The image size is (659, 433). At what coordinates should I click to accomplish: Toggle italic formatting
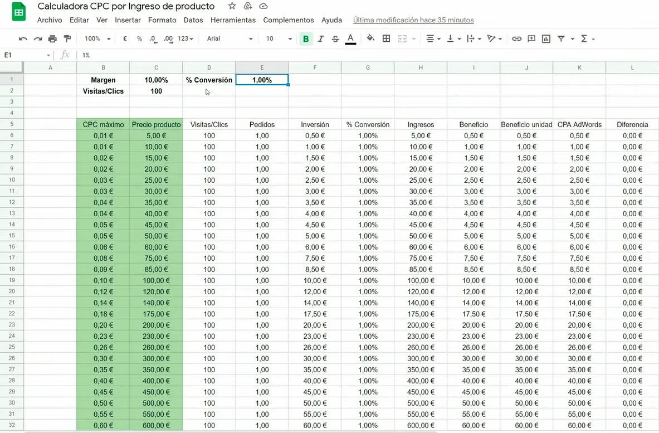[321, 38]
